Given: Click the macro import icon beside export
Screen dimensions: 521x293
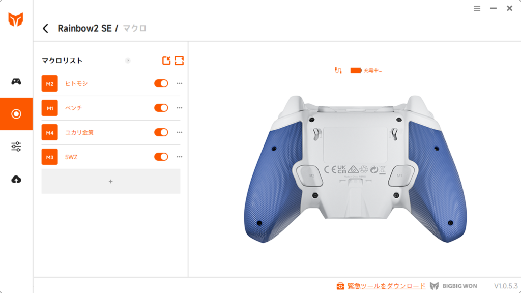Looking at the screenshot, I should pos(179,61).
